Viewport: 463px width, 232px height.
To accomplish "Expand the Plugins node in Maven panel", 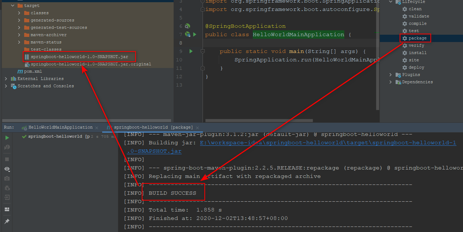I will point(390,75).
